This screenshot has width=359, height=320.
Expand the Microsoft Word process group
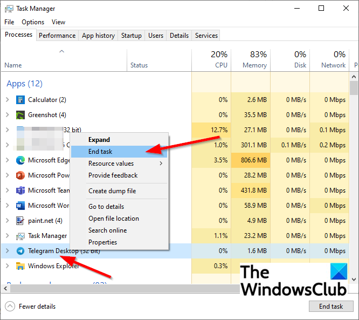[8, 206]
